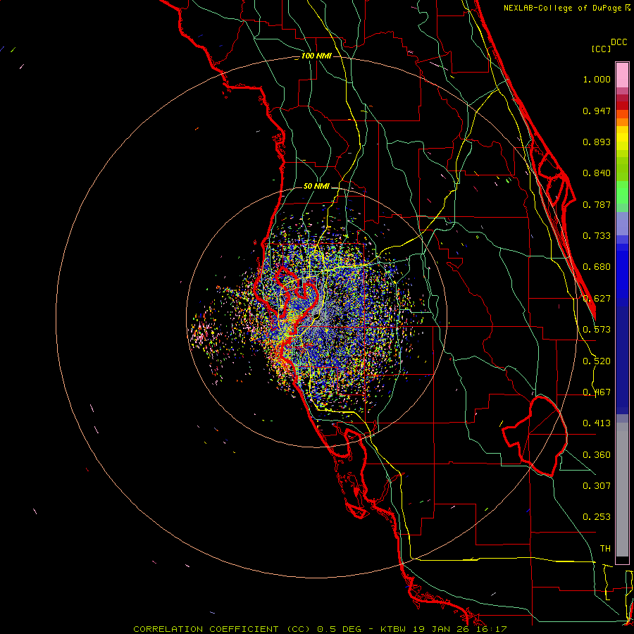Select the 0.573 color scale value
Screen dimensions: 634x634
[597, 330]
